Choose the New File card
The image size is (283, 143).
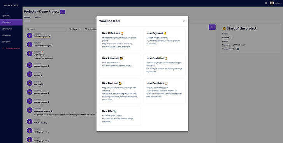120,116
